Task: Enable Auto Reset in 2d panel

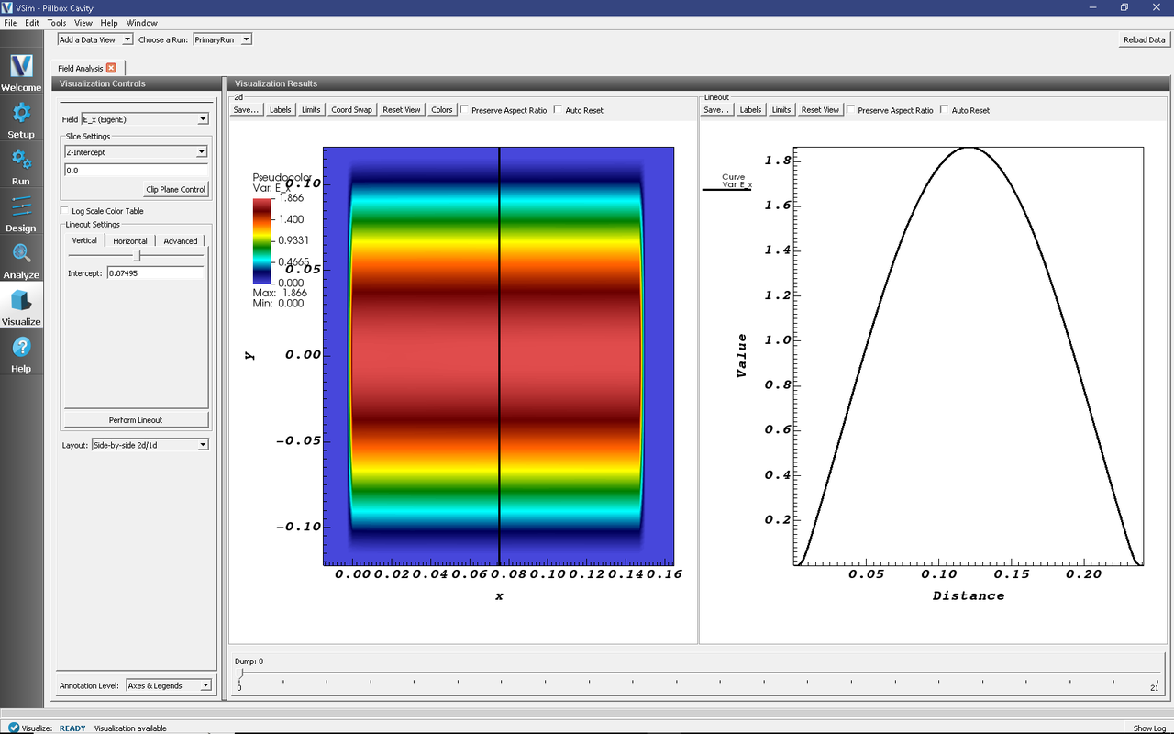Action: click(x=558, y=110)
